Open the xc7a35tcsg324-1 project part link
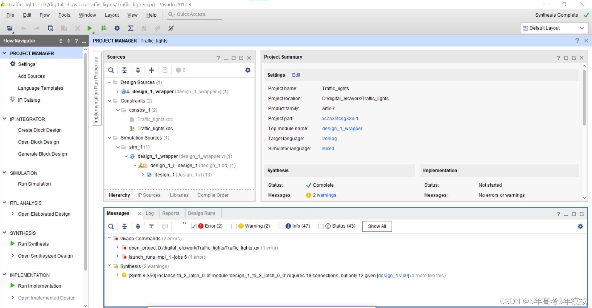 click(340, 119)
